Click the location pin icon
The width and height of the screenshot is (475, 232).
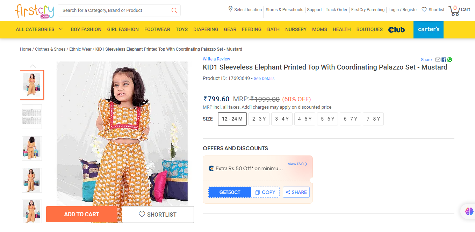(230, 9)
